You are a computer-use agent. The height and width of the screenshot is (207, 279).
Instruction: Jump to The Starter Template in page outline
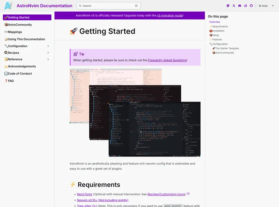(225, 48)
